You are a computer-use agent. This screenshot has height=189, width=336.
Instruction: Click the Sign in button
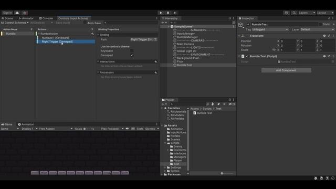pyautogui.click(x=7, y=13)
